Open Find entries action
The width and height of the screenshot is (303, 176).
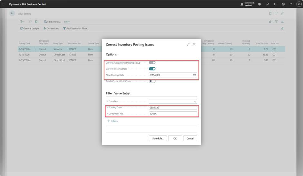(52, 22)
